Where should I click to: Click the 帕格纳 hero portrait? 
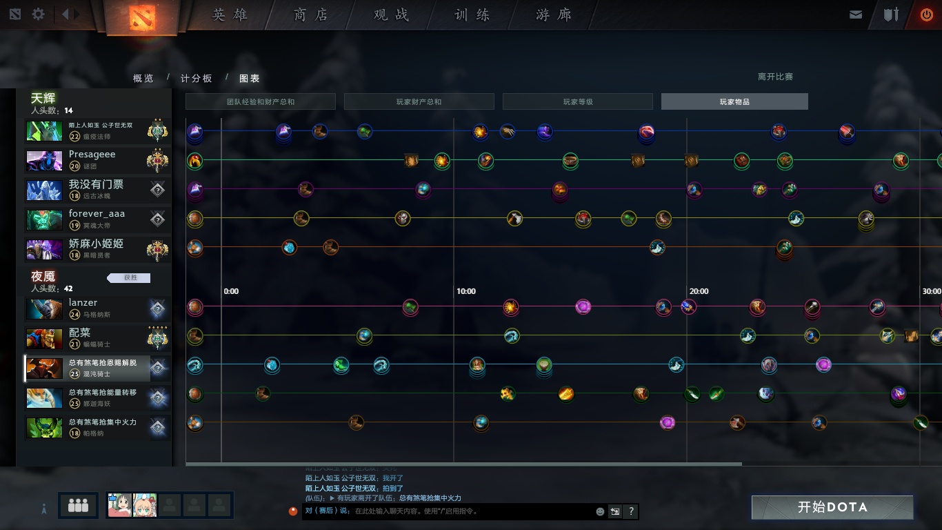pyautogui.click(x=44, y=428)
